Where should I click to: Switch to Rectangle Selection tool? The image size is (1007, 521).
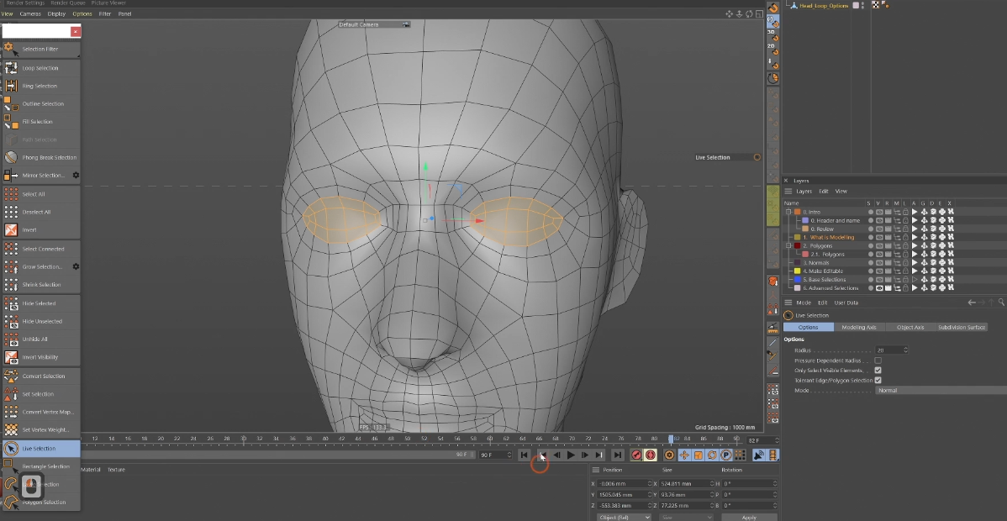(x=41, y=466)
